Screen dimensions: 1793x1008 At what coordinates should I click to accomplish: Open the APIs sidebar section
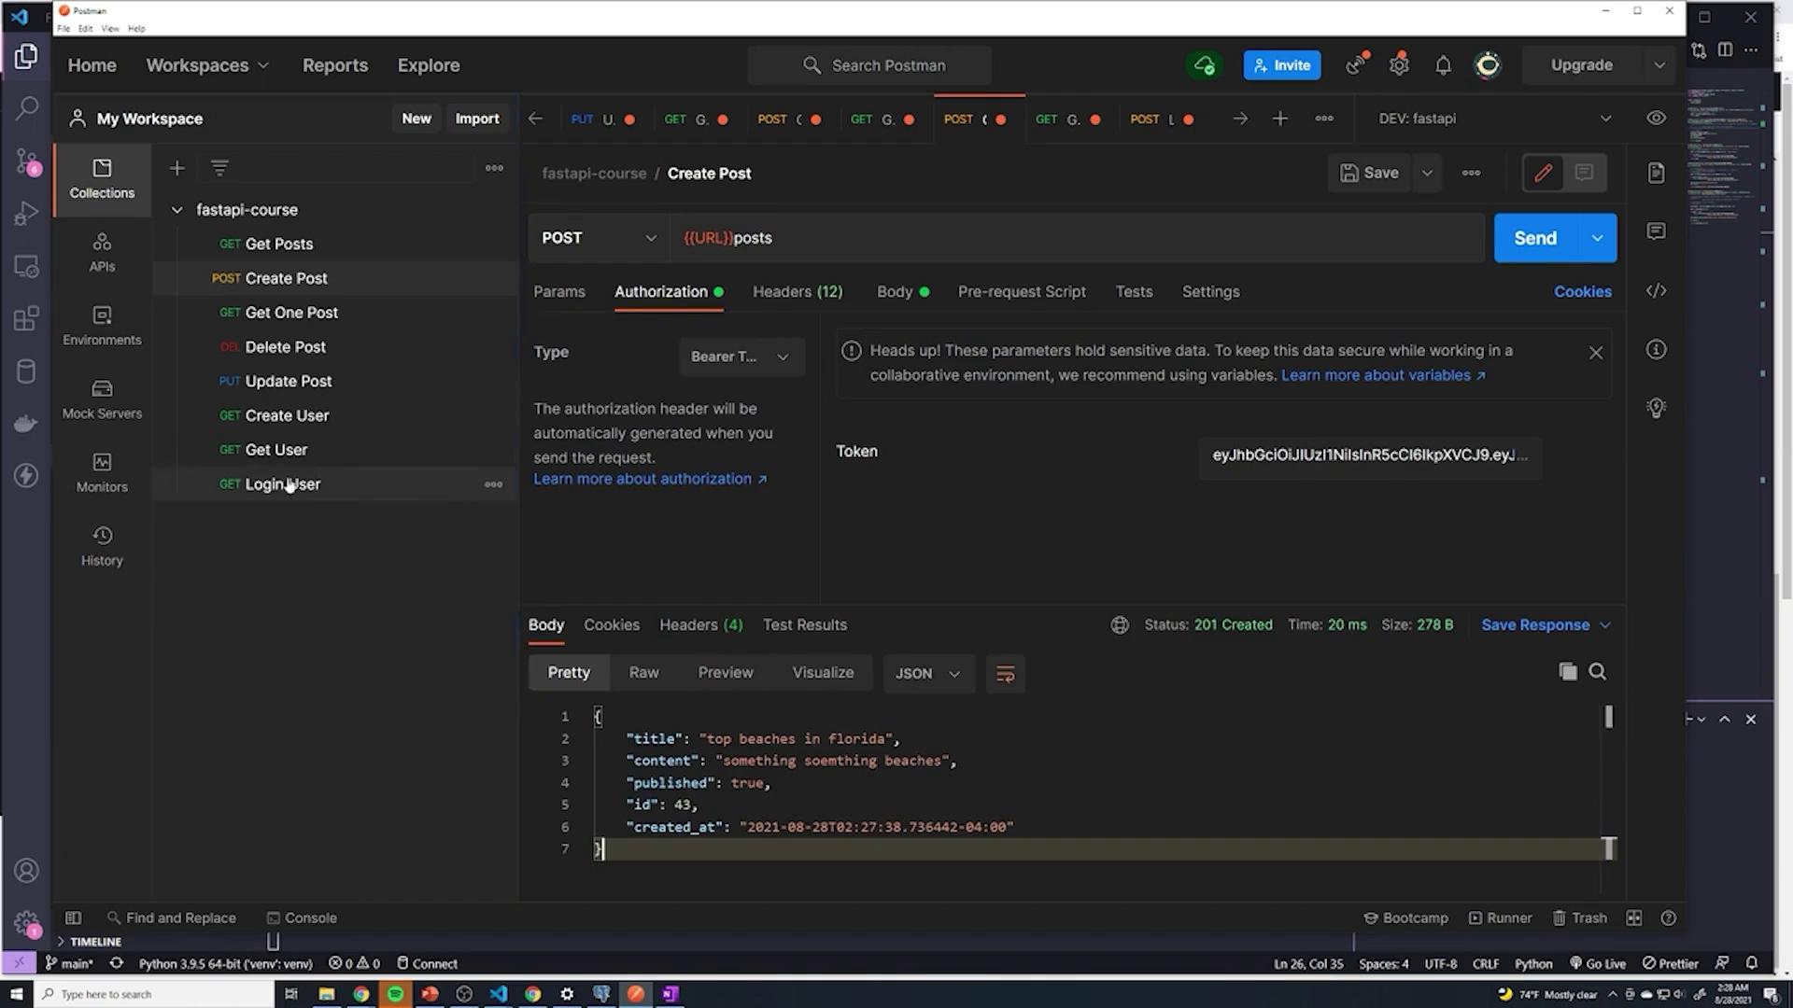tap(102, 252)
